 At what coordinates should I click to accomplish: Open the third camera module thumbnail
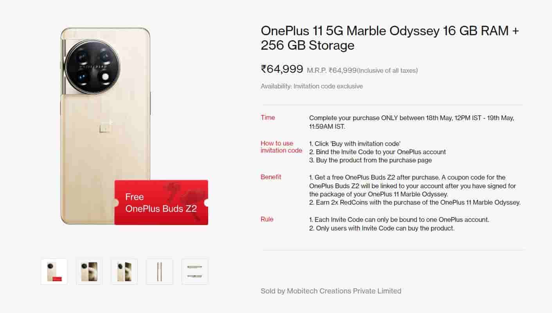[x=124, y=271]
